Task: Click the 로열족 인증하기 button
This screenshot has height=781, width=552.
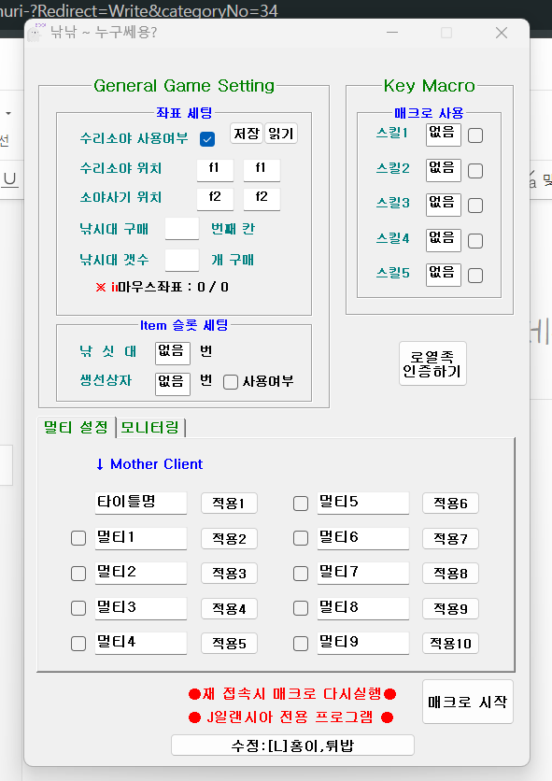Action: point(432,363)
